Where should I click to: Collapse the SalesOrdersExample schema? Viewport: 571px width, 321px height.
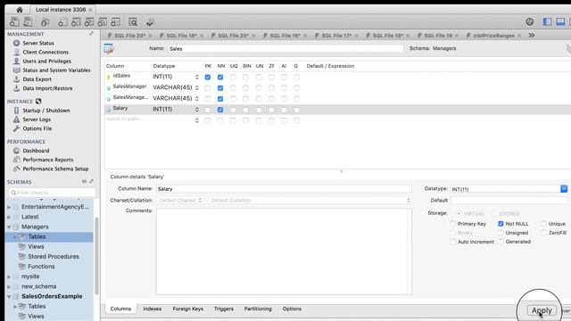[9, 297]
